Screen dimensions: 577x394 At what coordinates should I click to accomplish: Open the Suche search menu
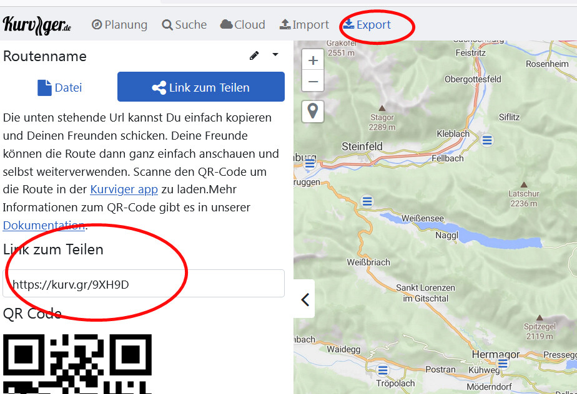click(x=184, y=25)
